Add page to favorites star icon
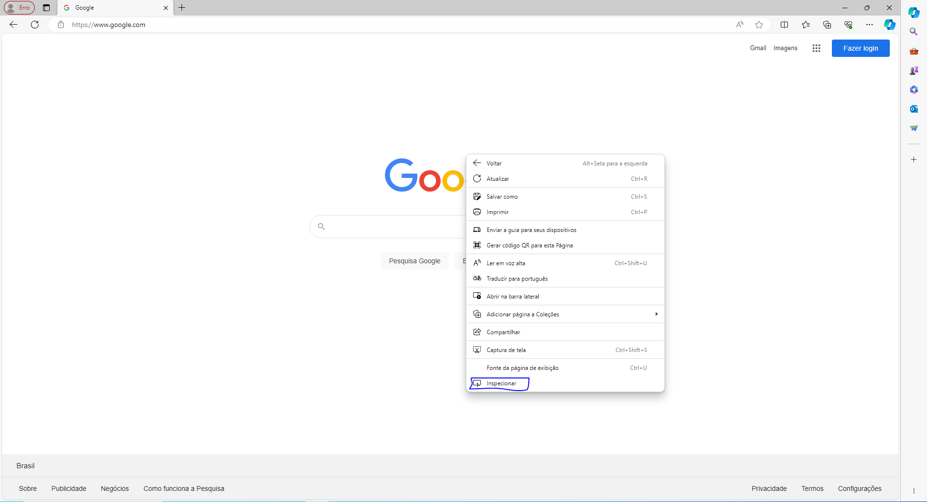Screen dimensions: 927x502 [x=759, y=25]
